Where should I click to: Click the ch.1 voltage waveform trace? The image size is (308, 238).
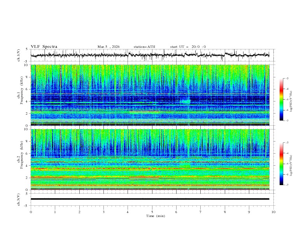click(x=150, y=55)
